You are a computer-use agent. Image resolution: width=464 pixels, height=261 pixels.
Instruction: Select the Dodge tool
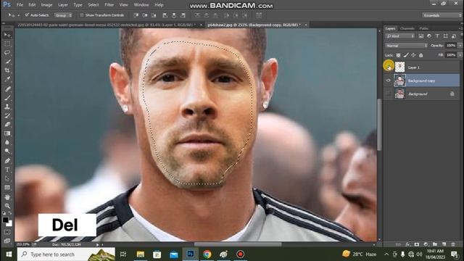(x=7, y=152)
